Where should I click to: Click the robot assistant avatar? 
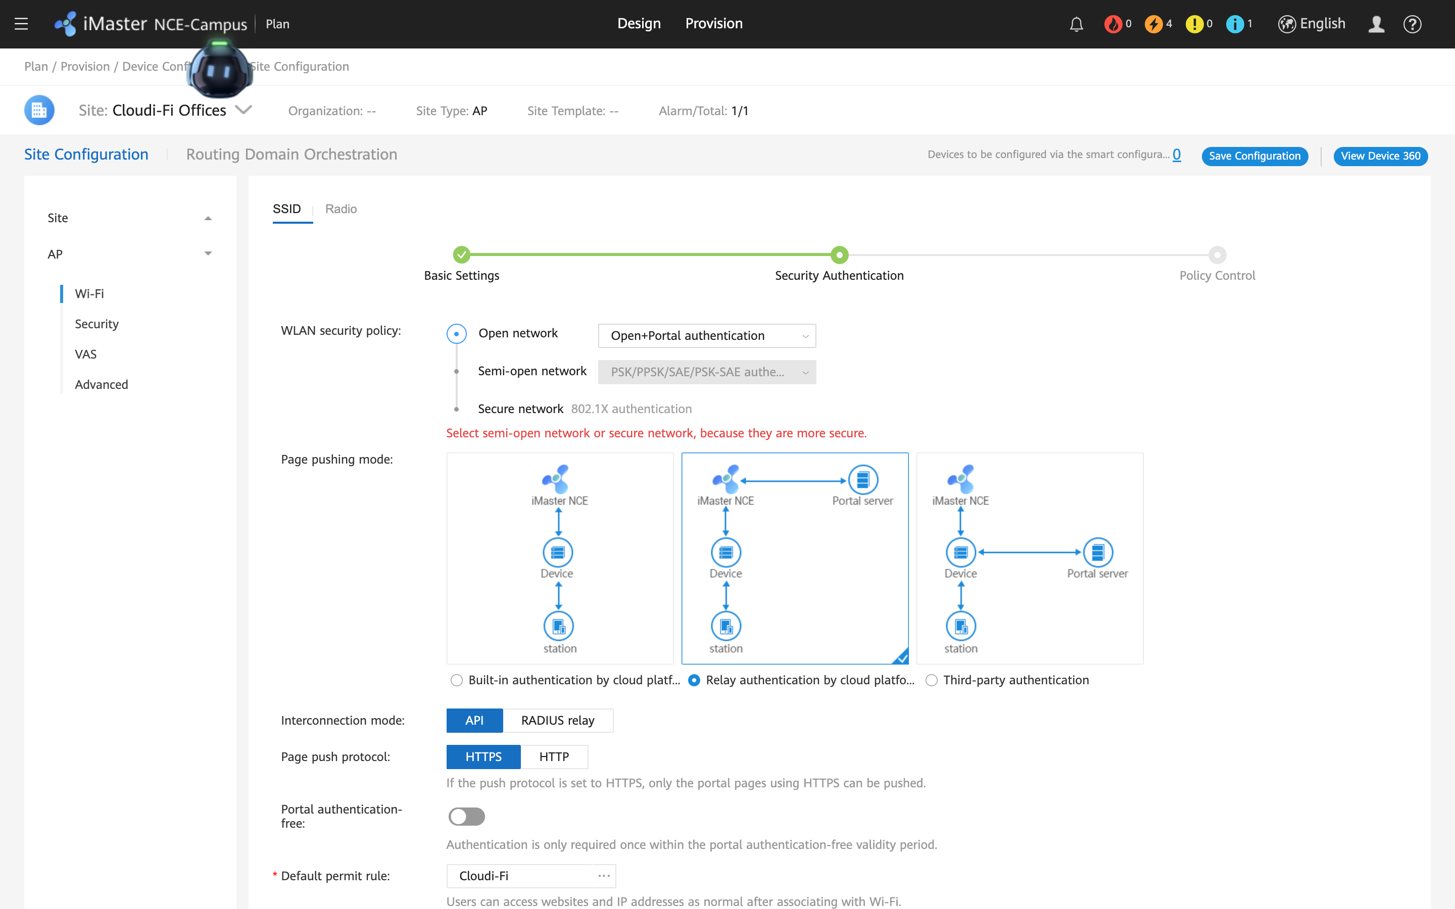(x=219, y=69)
